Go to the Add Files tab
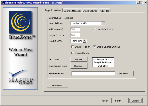148x106 pixels. pyautogui.click(x=104, y=11)
